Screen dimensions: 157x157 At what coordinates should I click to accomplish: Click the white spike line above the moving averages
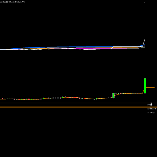coord(144,43)
